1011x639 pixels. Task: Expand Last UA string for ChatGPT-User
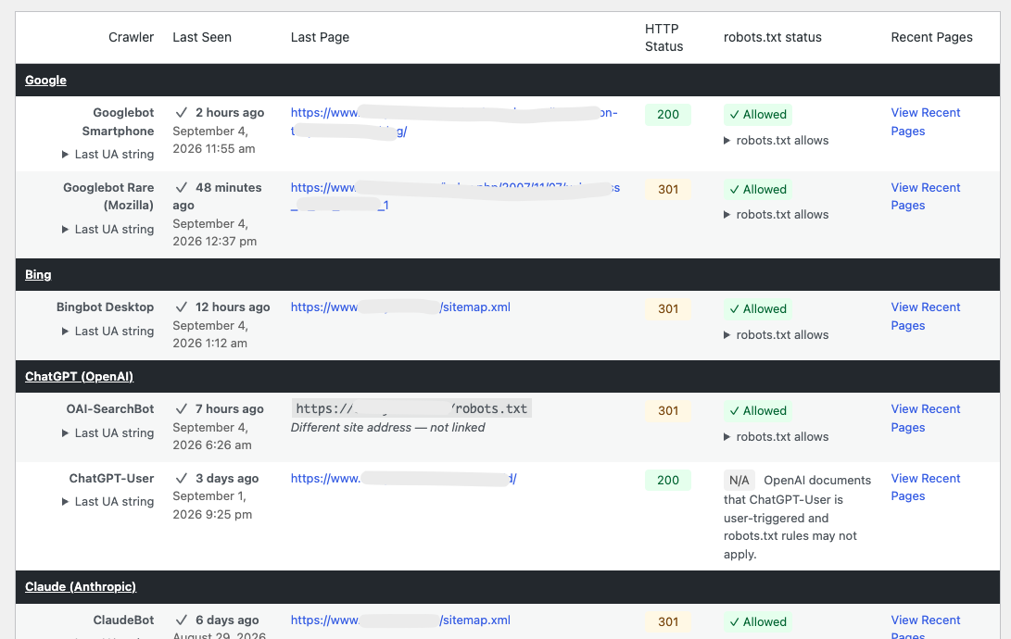[107, 501]
